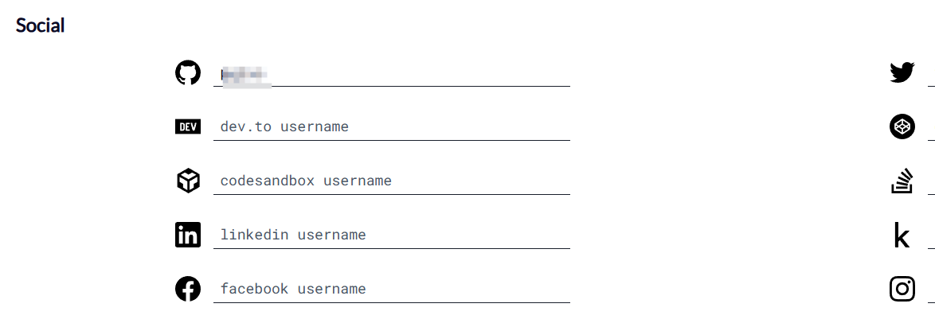
Task: Focus the input field beside CodePen icon
Action: [932, 128]
